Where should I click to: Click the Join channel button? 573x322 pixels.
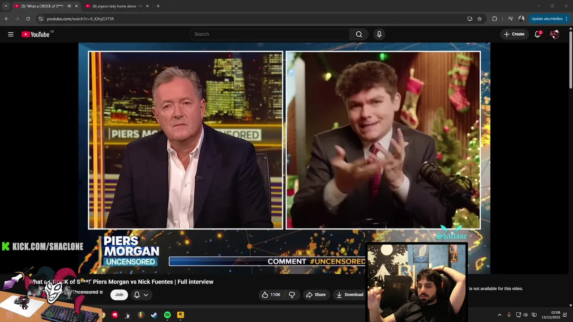click(x=119, y=295)
